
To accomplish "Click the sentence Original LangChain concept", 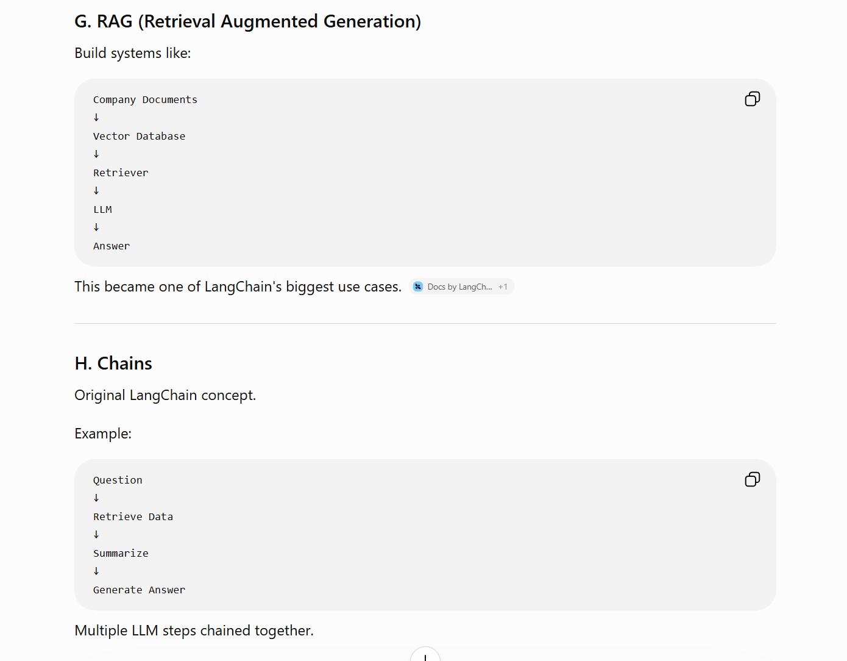I will [x=165, y=395].
